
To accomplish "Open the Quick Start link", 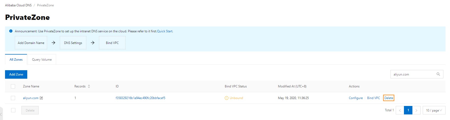I will coord(165,31).
